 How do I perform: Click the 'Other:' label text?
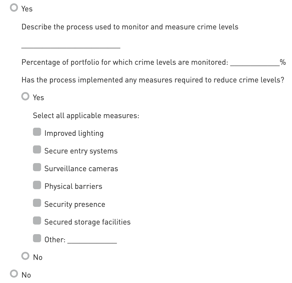tap(55, 240)
